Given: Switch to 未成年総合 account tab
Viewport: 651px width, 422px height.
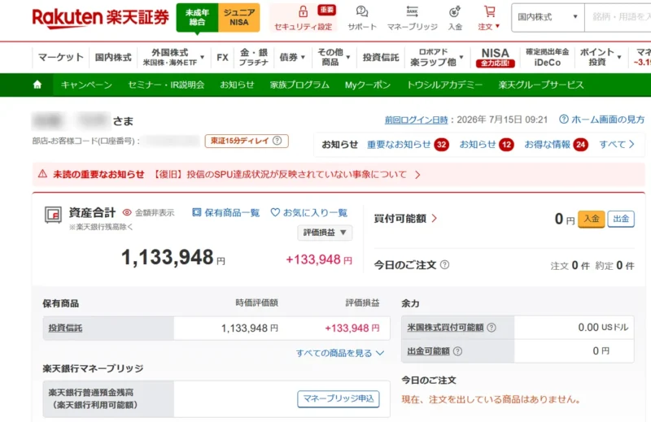Looking at the screenshot, I should (197, 17).
